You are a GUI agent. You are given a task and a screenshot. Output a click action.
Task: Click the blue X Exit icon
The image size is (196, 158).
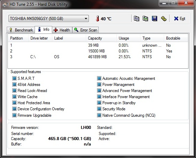point(176,19)
